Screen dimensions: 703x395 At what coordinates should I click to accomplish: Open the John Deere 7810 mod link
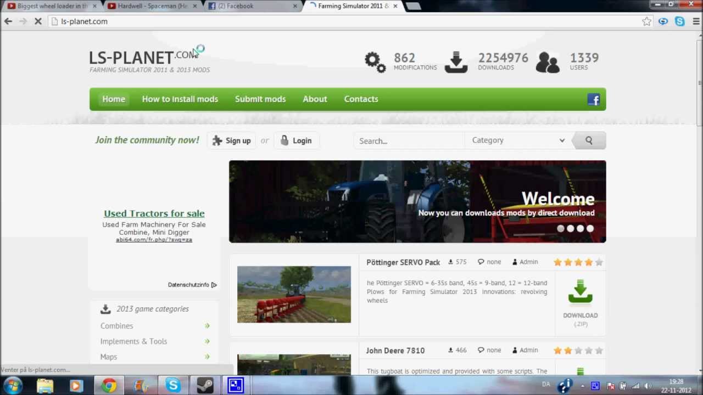coord(395,351)
